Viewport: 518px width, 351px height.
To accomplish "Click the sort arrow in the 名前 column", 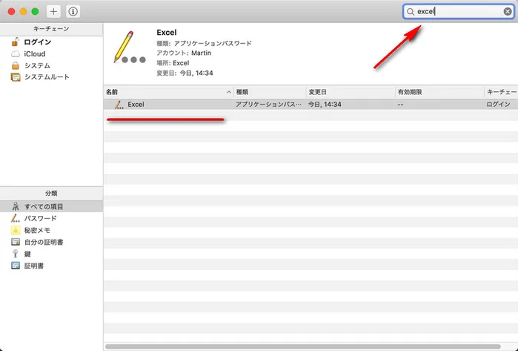I will click(228, 92).
